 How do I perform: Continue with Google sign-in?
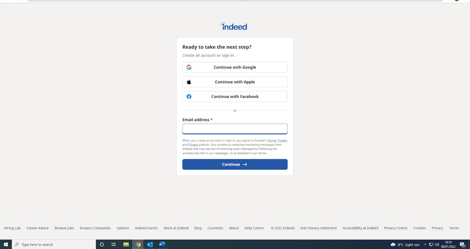pyautogui.click(x=235, y=67)
